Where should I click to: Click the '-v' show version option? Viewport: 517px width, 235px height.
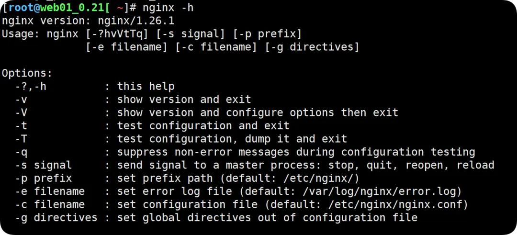point(21,100)
